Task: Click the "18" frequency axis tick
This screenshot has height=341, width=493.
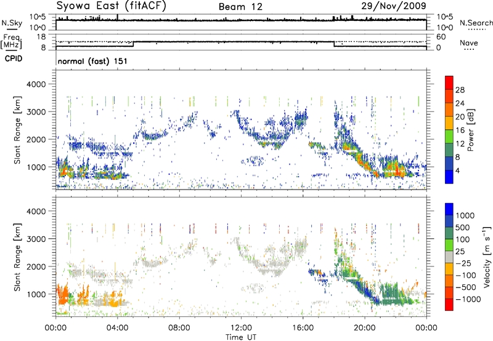Action: point(41,37)
